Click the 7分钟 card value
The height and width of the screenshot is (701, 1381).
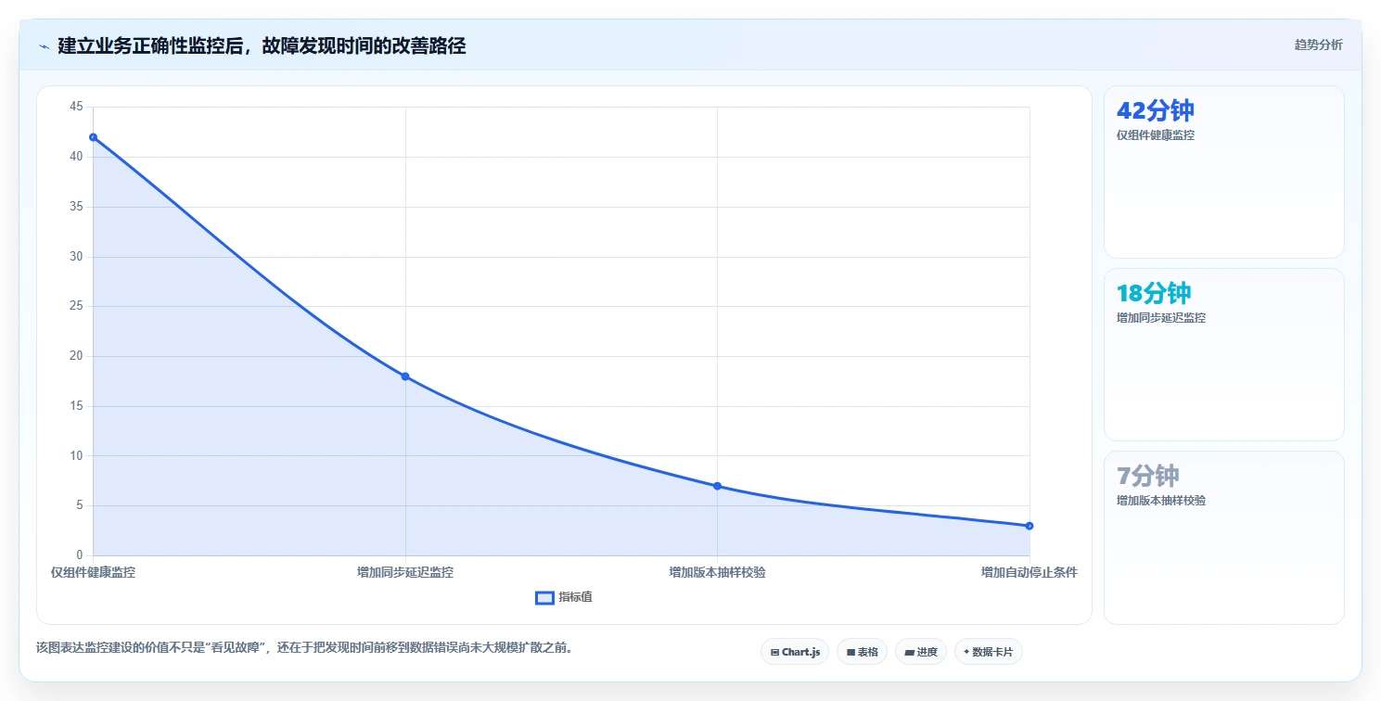click(1147, 476)
